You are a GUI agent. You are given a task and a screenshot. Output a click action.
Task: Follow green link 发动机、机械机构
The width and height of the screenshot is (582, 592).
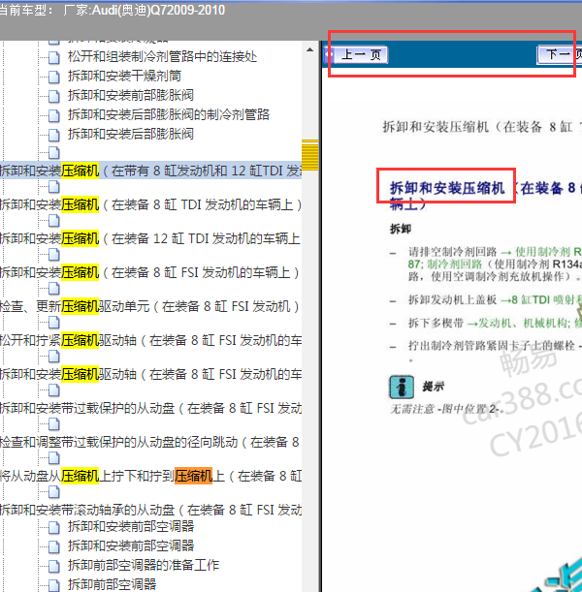pyautogui.click(x=523, y=323)
